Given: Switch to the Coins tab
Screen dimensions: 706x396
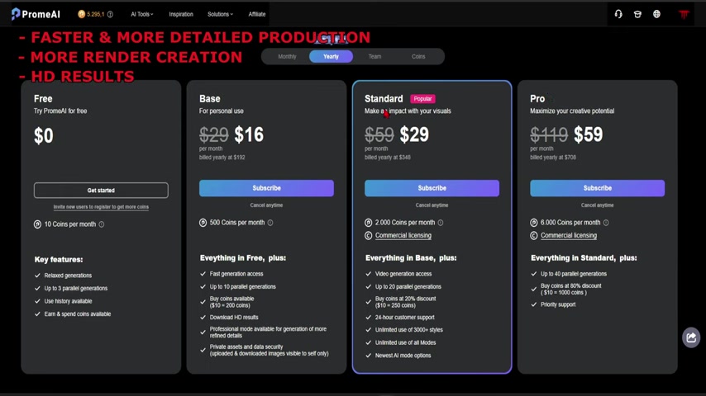Looking at the screenshot, I should (x=418, y=57).
